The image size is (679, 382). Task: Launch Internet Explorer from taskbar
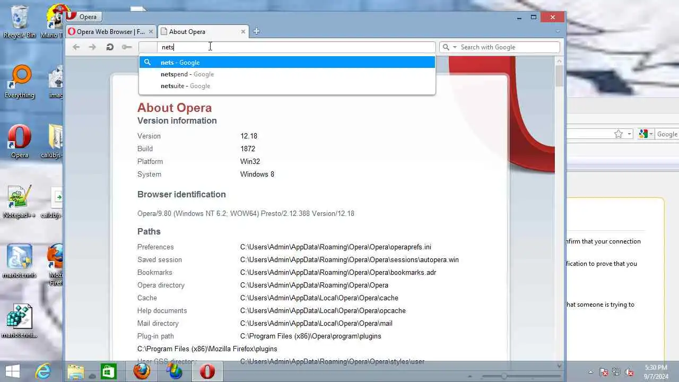[x=42, y=371]
